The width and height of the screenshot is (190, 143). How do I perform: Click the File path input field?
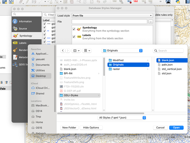point(110,22)
